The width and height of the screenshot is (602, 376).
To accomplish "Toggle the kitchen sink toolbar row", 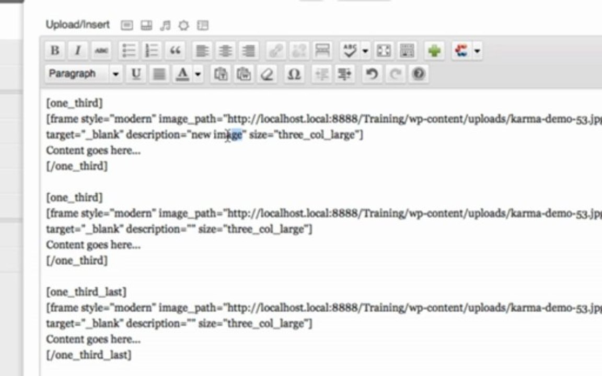I will tap(407, 50).
